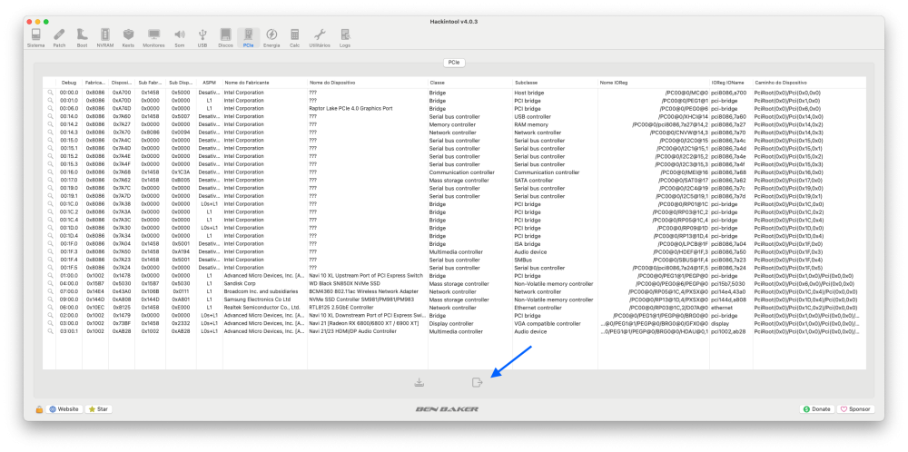Click the magnifier icon on row 00:14.0

coord(50,116)
